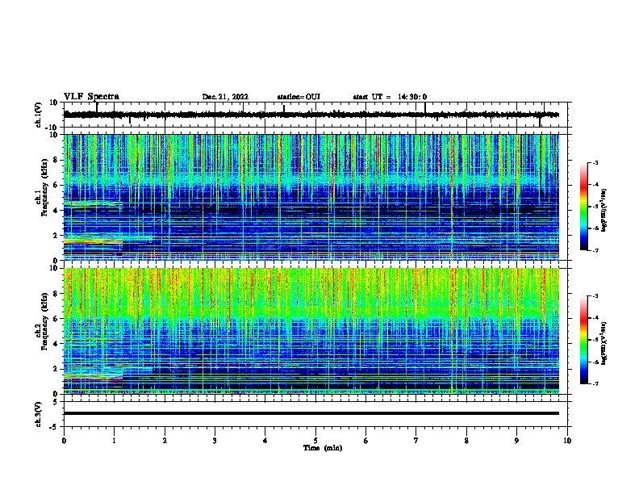
Task: Click the "ch.1(V)" waveform axis label
Action: click(39, 115)
